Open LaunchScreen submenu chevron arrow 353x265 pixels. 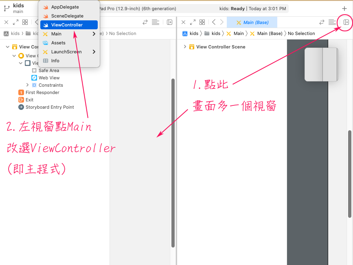coord(94,52)
